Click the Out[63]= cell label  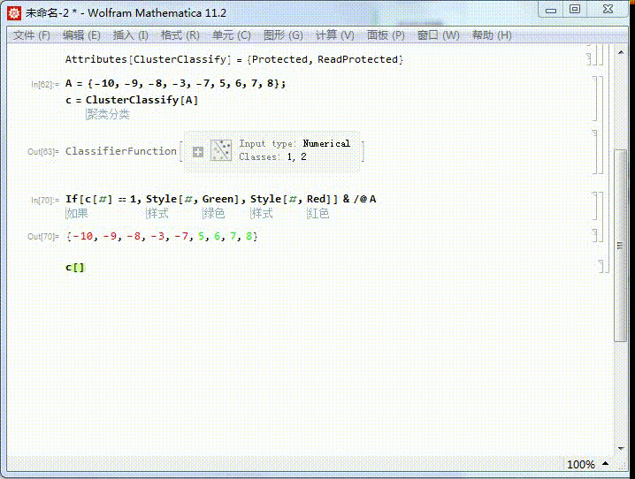(43, 152)
